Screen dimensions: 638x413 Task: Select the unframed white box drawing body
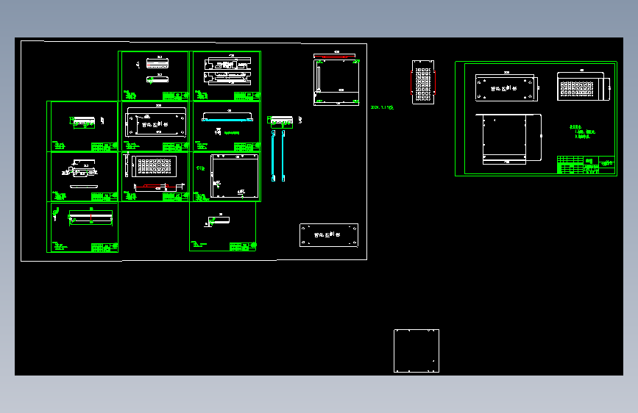(x=336, y=82)
